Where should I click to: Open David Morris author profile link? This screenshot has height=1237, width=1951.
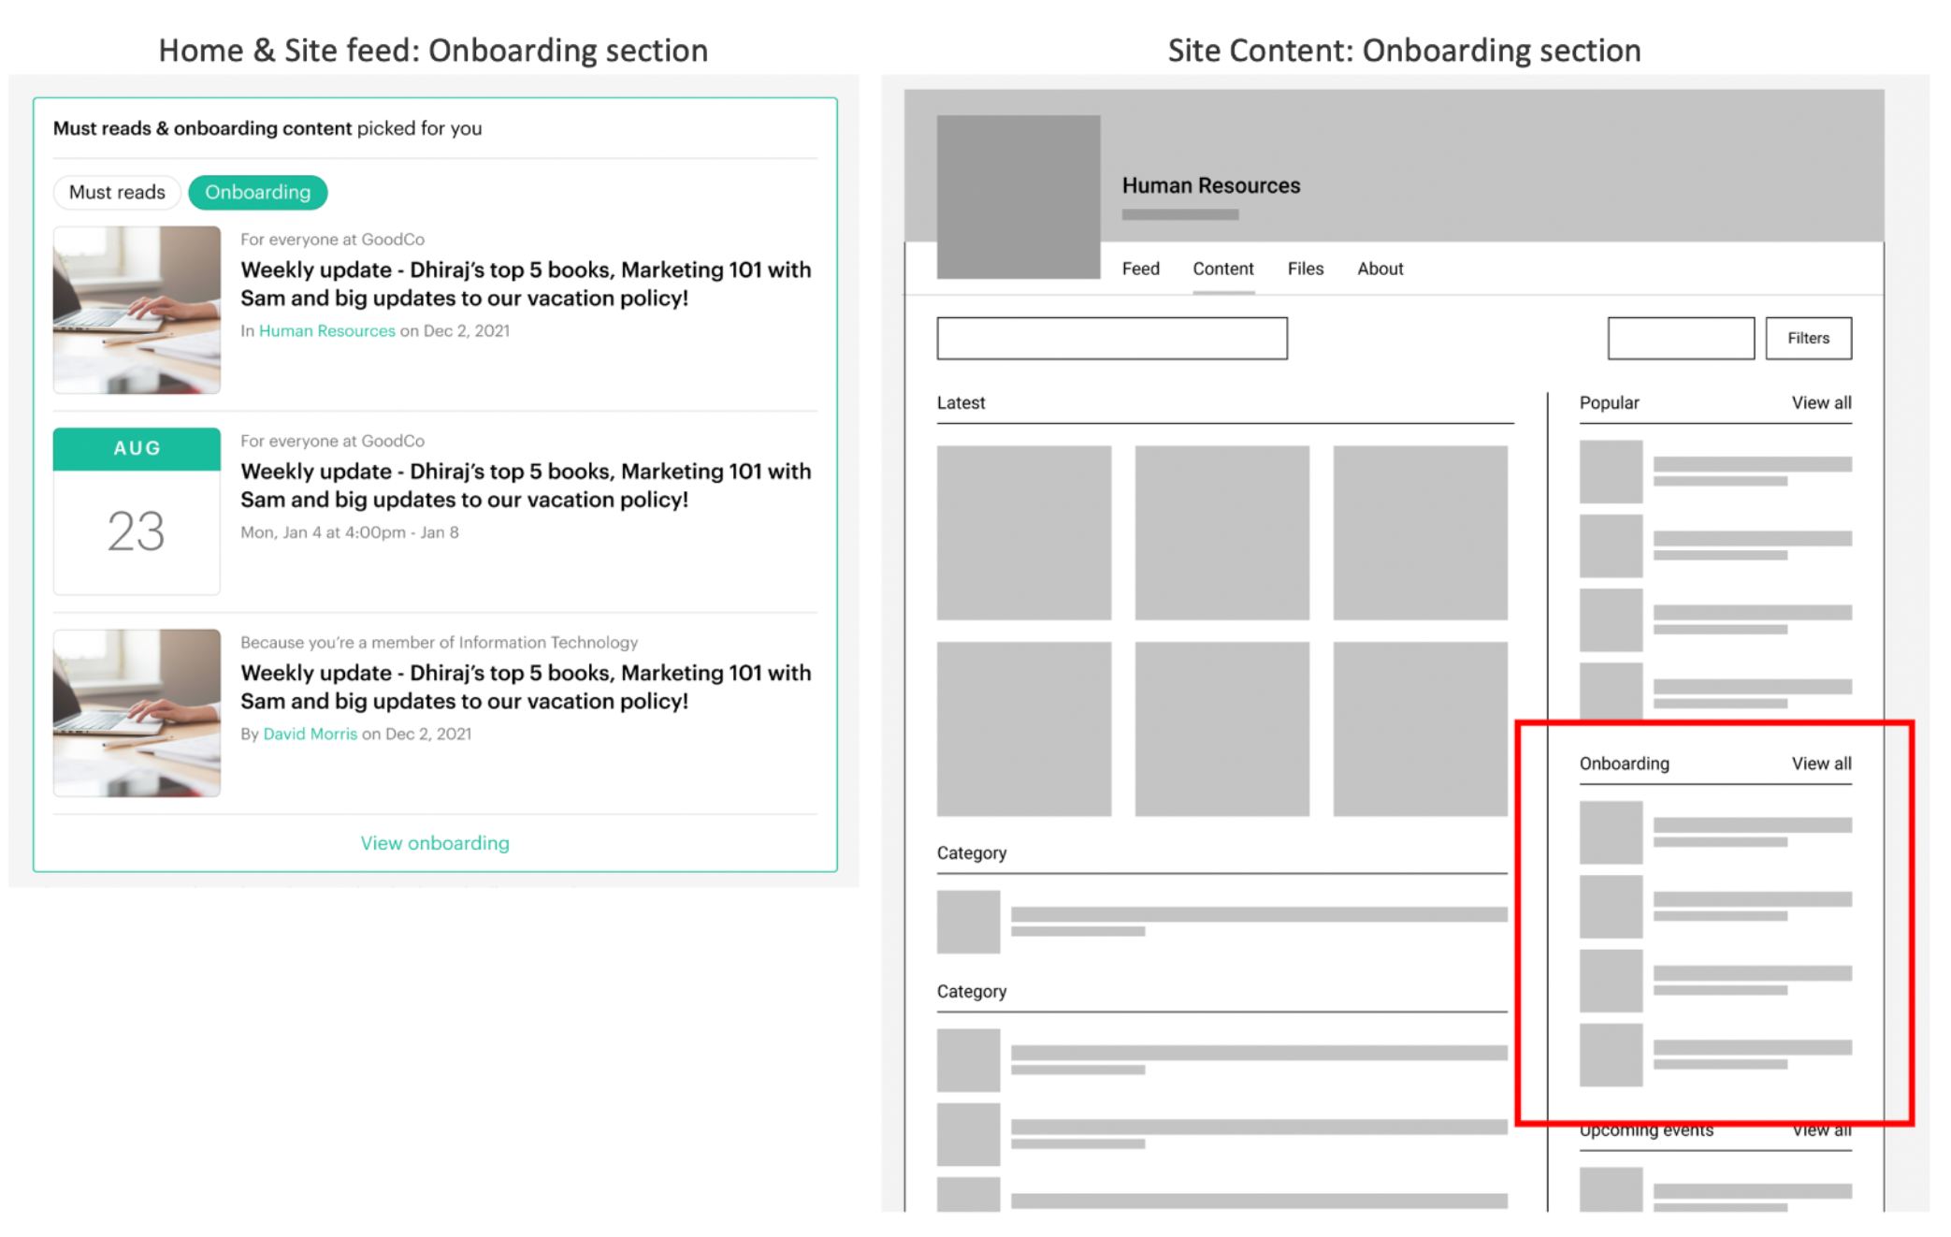coord(310,734)
